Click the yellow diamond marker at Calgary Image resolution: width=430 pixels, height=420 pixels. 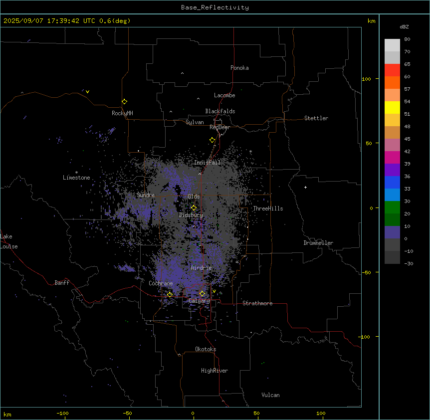tap(202, 294)
